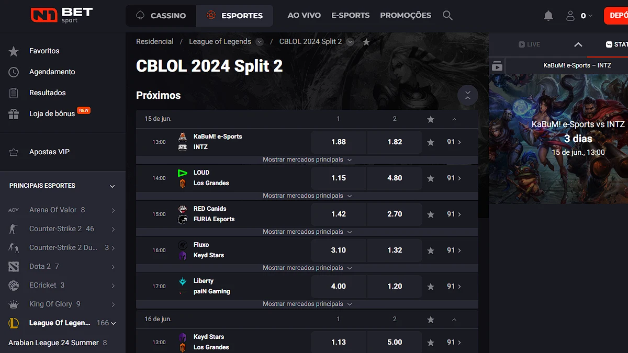Expand Mostrar mercados principais under KaBuM! match

307,160
